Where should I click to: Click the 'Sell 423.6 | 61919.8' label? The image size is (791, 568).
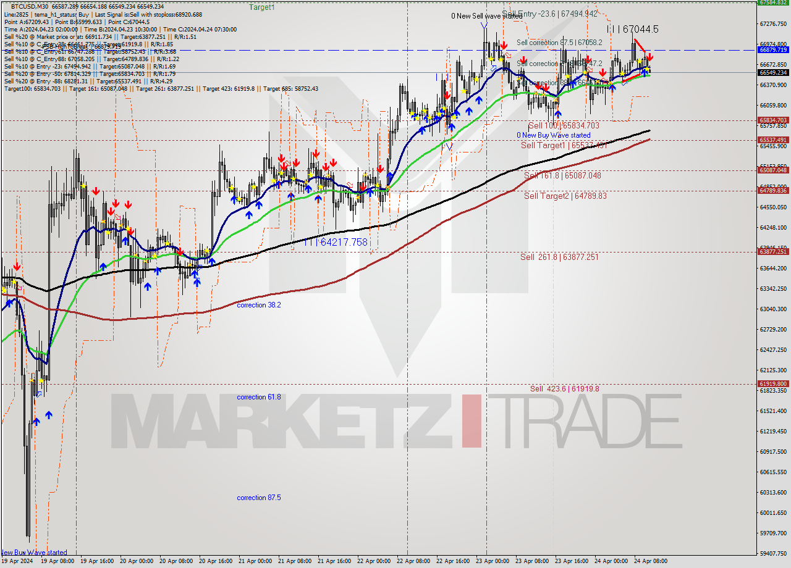(564, 389)
